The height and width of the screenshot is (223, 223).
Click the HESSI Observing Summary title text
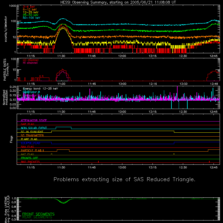coord(118,3)
